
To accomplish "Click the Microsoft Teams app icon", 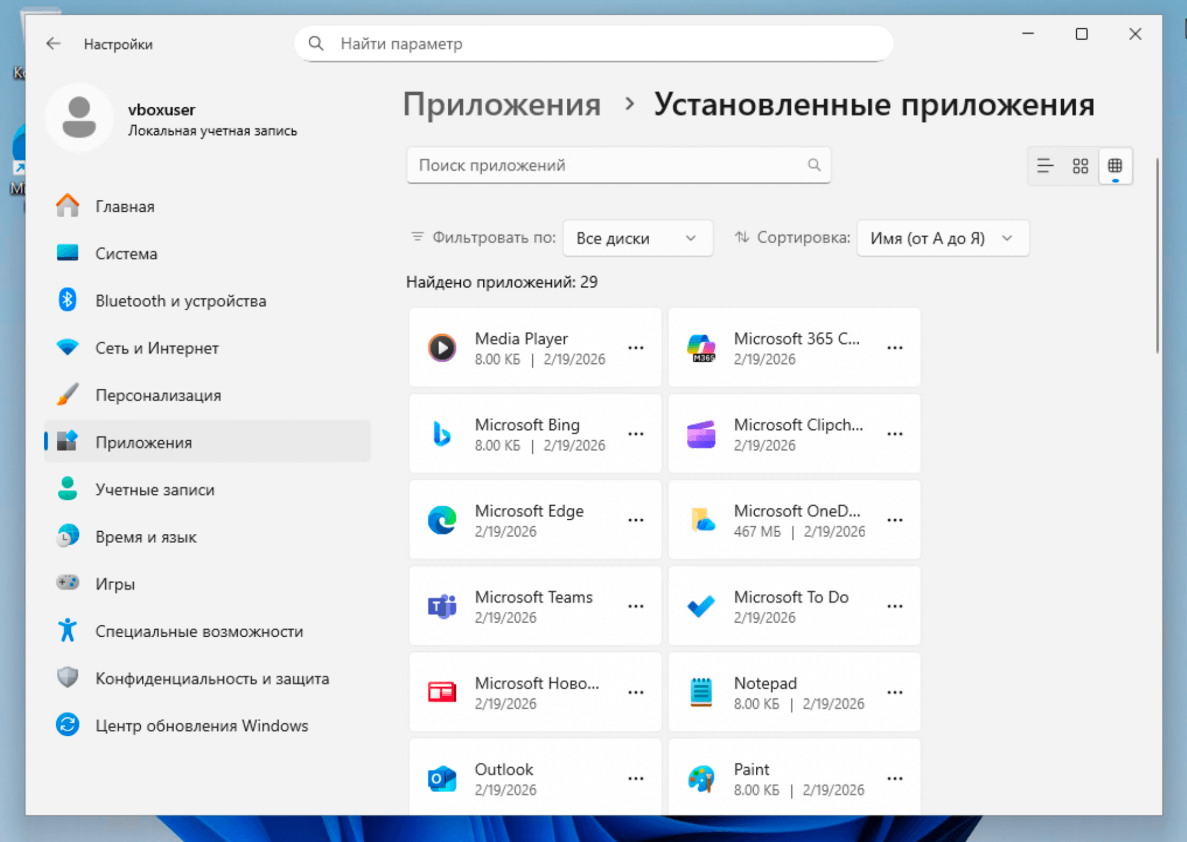I will tap(442, 607).
